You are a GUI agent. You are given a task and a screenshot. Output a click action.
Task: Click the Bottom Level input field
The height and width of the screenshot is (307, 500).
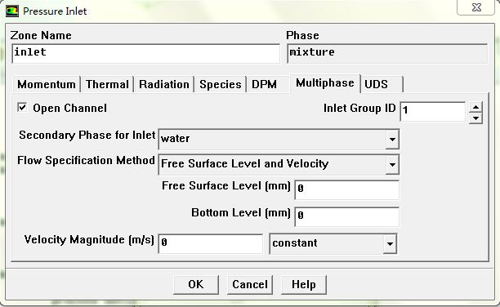pyautogui.click(x=347, y=216)
